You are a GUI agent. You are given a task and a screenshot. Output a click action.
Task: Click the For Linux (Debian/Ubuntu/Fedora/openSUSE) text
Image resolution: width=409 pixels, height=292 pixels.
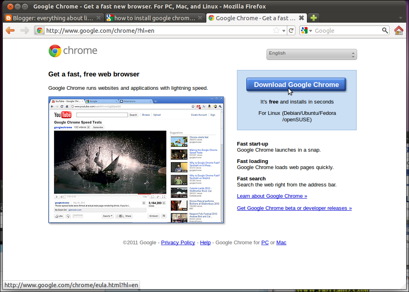(x=297, y=116)
